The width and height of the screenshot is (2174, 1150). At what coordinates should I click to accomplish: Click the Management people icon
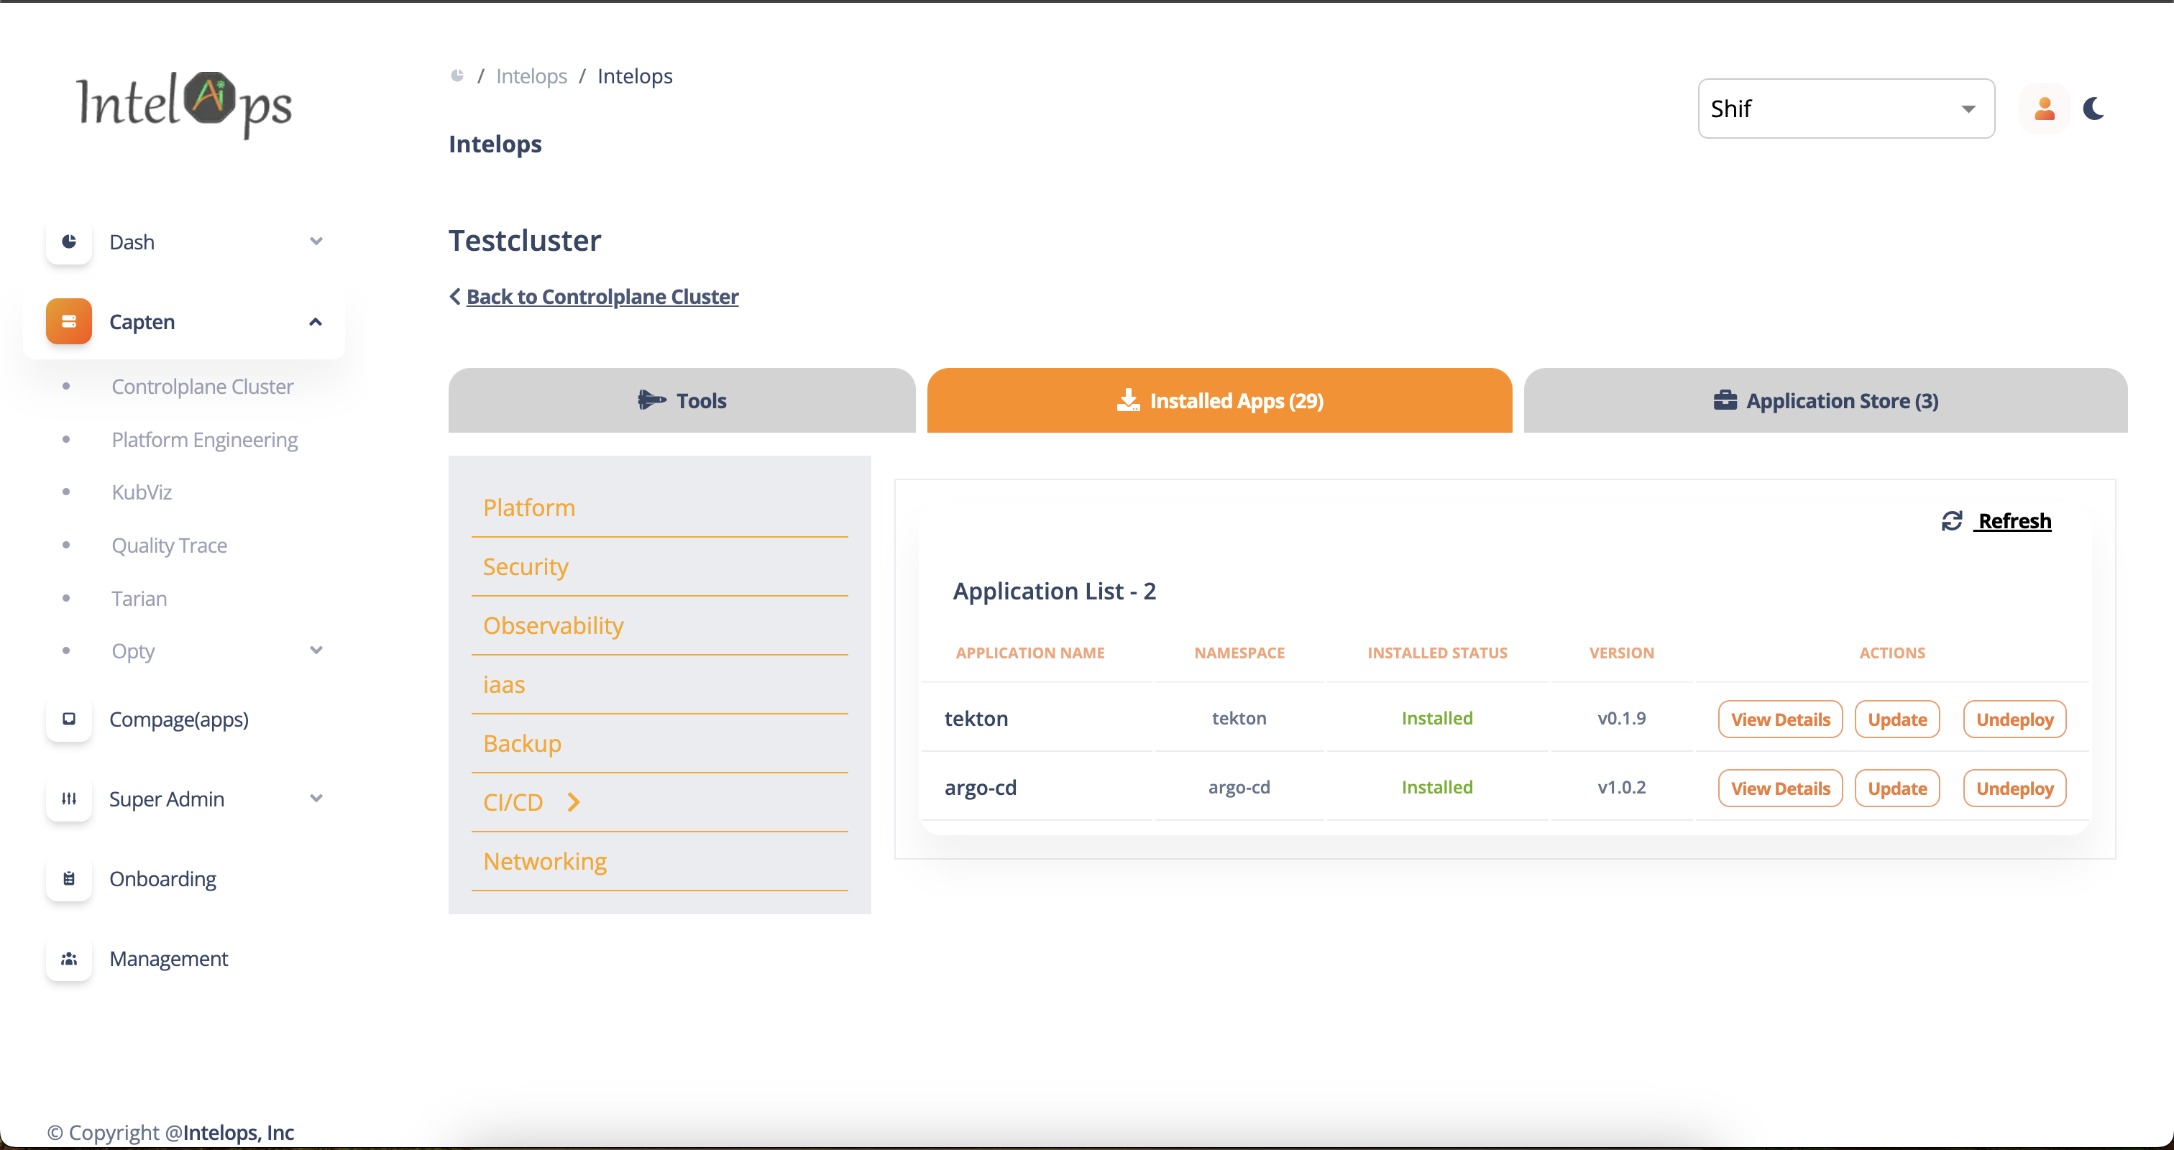click(x=69, y=959)
